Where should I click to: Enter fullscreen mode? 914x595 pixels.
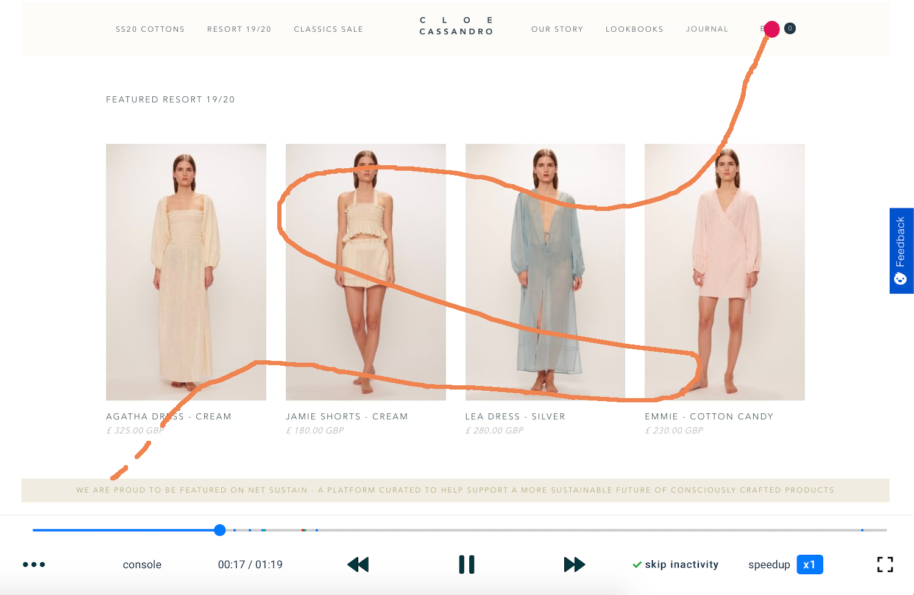[885, 565]
